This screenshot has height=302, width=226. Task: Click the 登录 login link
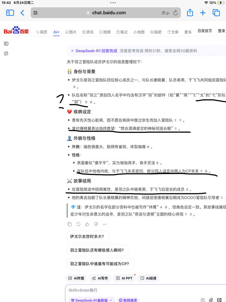click(221, 31)
